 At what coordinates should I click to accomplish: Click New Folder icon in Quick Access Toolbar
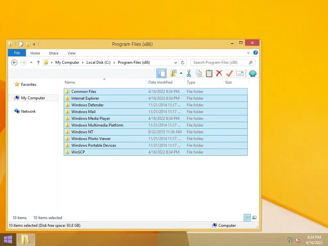click(28, 44)
